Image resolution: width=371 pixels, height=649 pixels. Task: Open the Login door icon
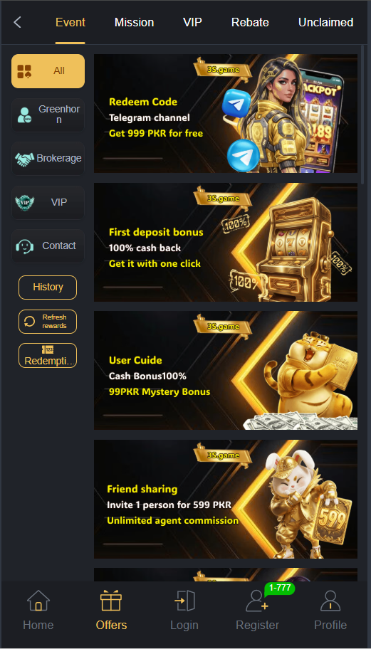(184, 601)
